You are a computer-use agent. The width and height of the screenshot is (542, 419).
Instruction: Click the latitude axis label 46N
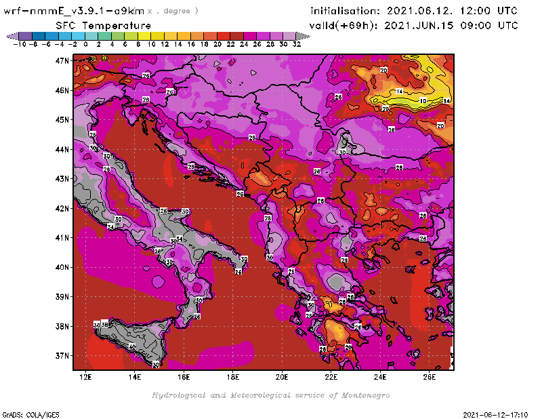(62, 90)
